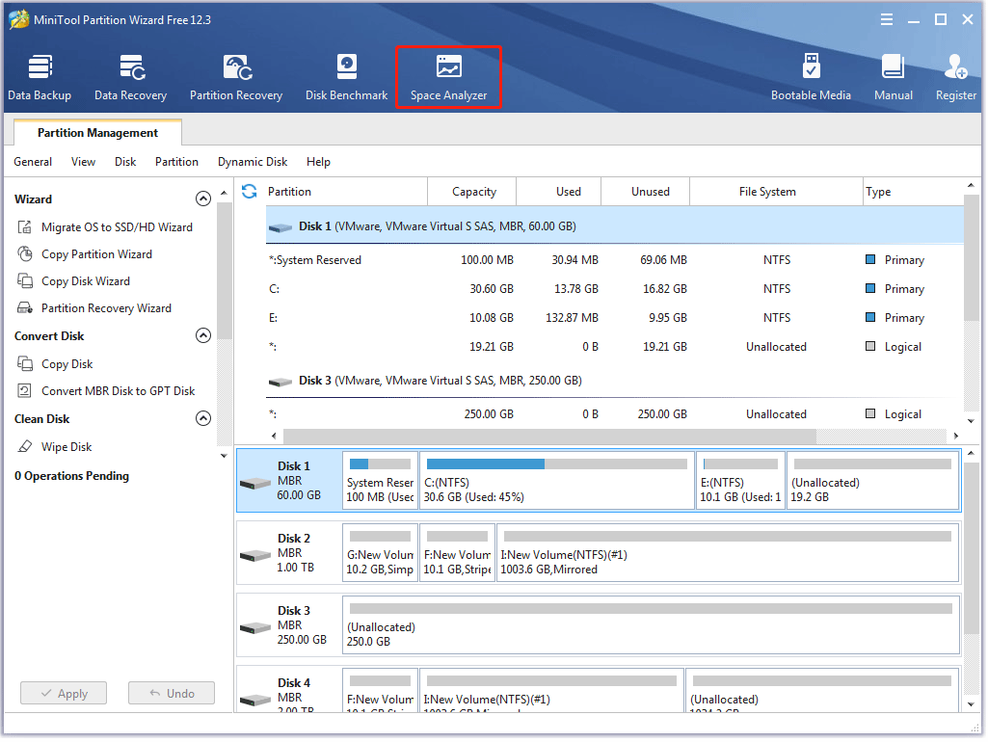Open the Dynamic Disk menu
The image size is (988, 742).
pyautogui.click(x=253, y=162)
